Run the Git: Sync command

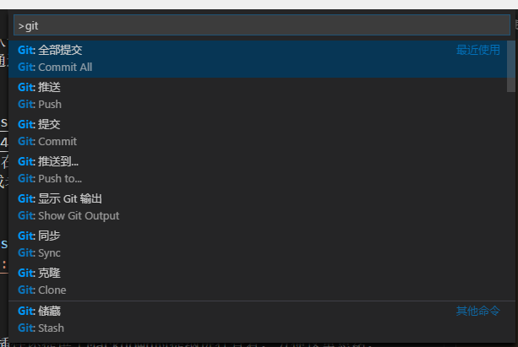click(x=39, y=252)
